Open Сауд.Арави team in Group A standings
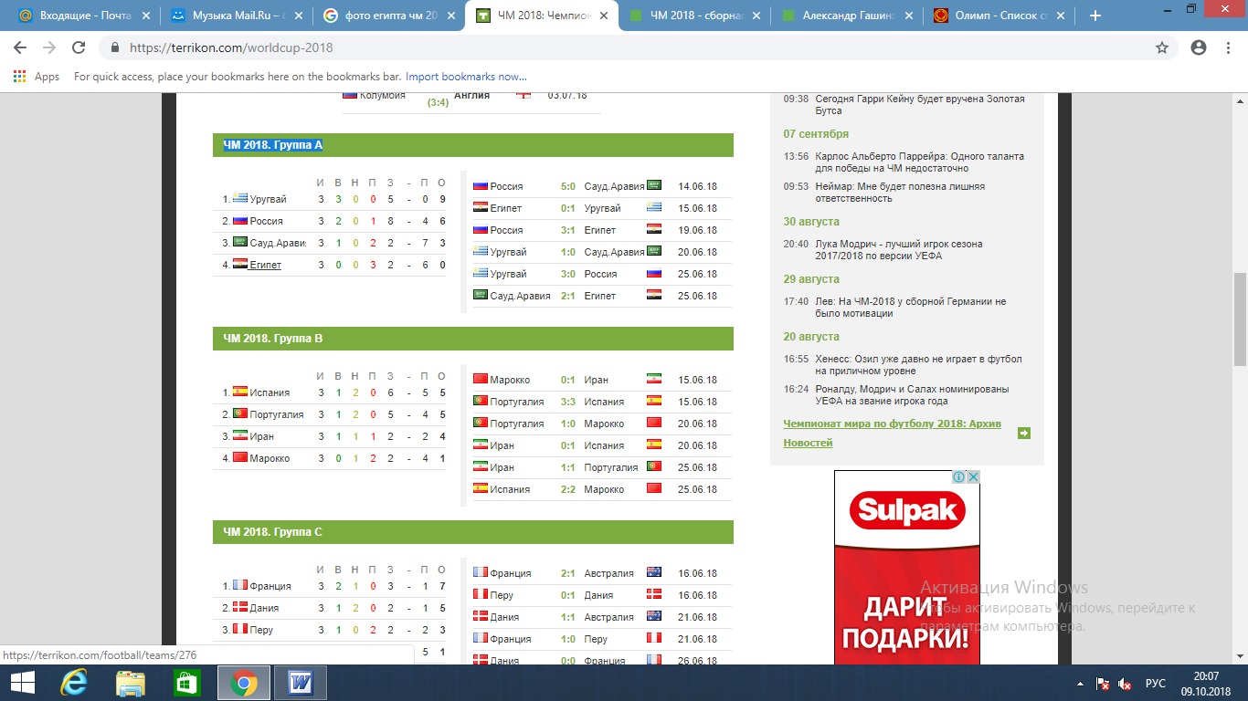Image resolution: width=1248 pixels, height=701 pixels. pos(278,243)
